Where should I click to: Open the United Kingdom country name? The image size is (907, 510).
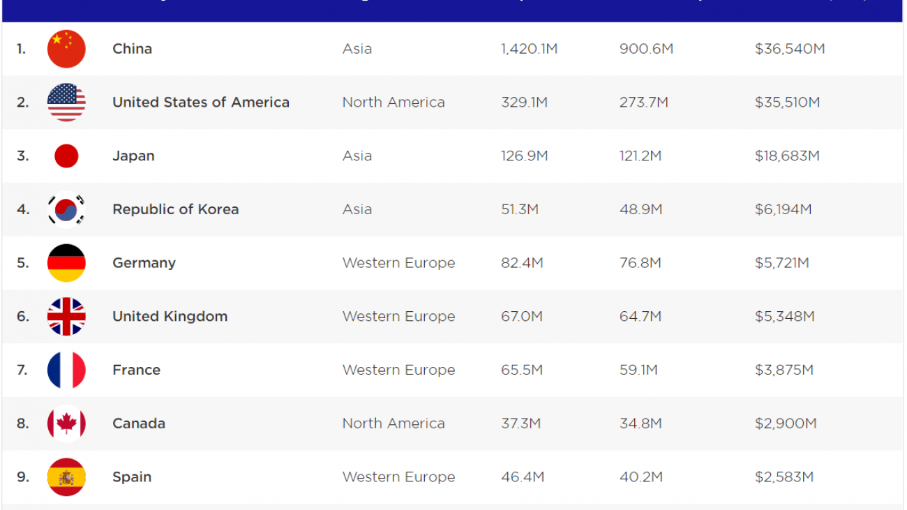click(x=170, y=317)
